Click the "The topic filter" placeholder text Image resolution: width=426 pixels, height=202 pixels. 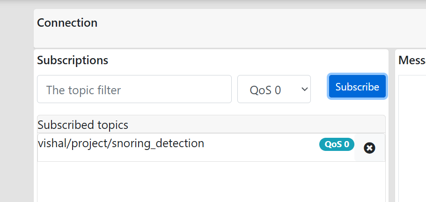pos(83,90)
